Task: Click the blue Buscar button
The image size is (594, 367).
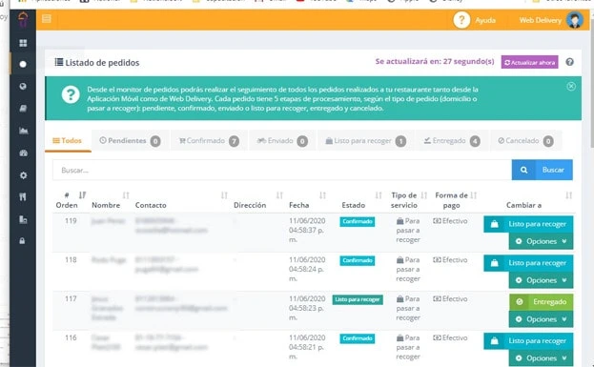Action: tap(543, 170)
